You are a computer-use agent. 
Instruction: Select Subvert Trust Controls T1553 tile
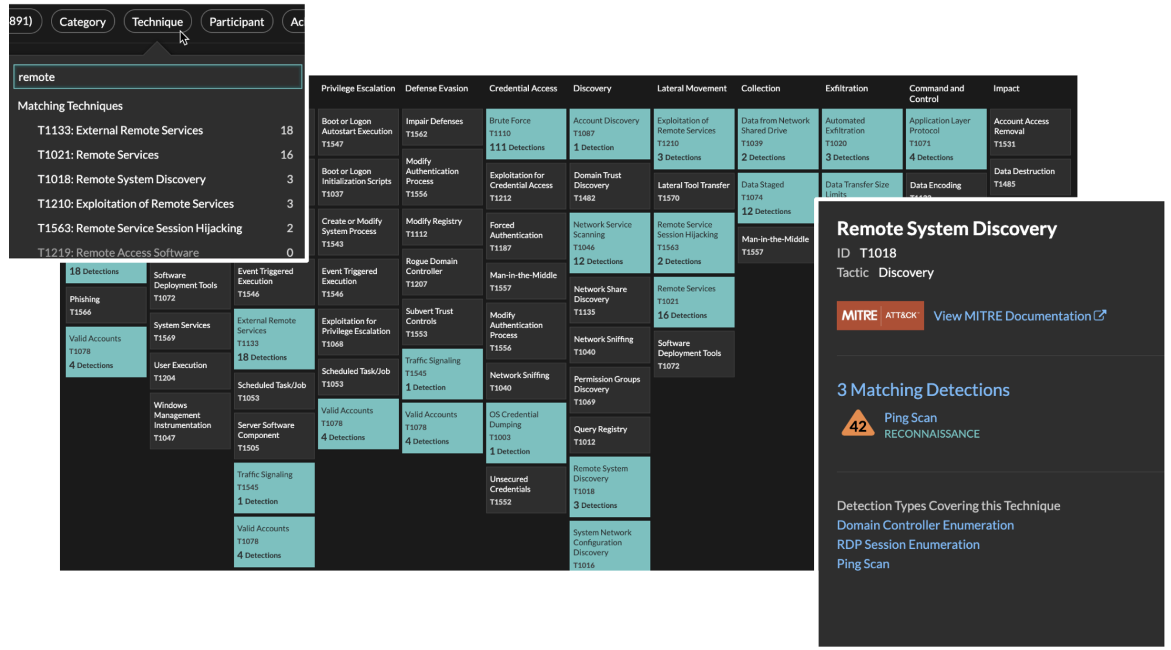coord(442,322)
